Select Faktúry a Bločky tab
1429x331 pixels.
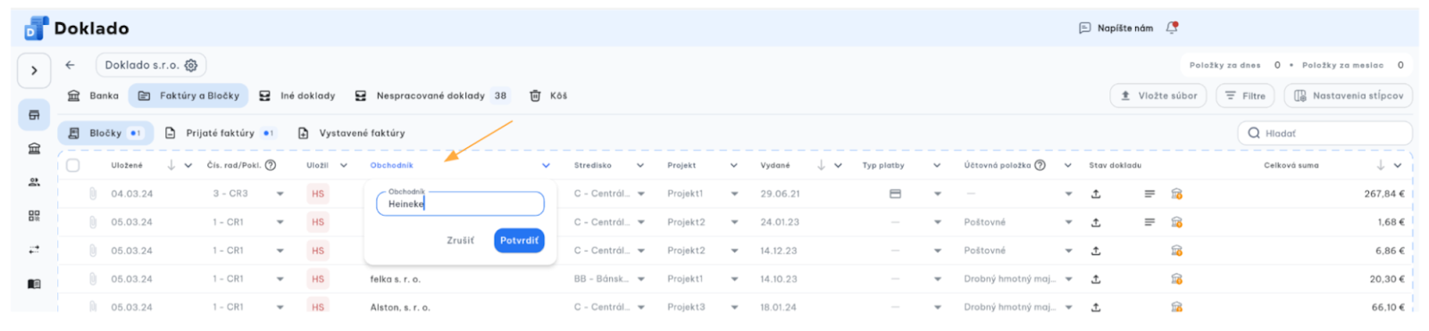click(189, 95)
